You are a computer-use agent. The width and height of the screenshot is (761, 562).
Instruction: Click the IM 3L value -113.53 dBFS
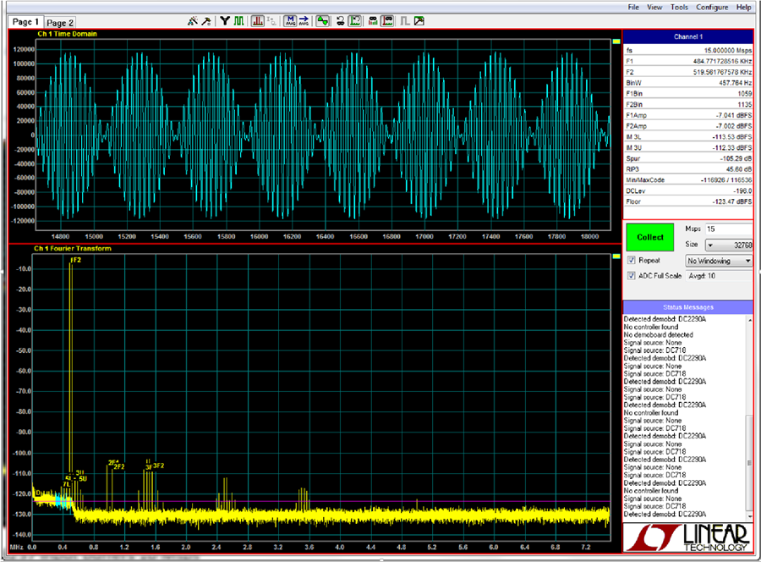tap(732, 137)
